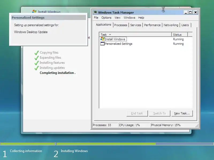Sort by the Task column header
This screenshot has width=214, height=160.
click(x=135, y=35)
